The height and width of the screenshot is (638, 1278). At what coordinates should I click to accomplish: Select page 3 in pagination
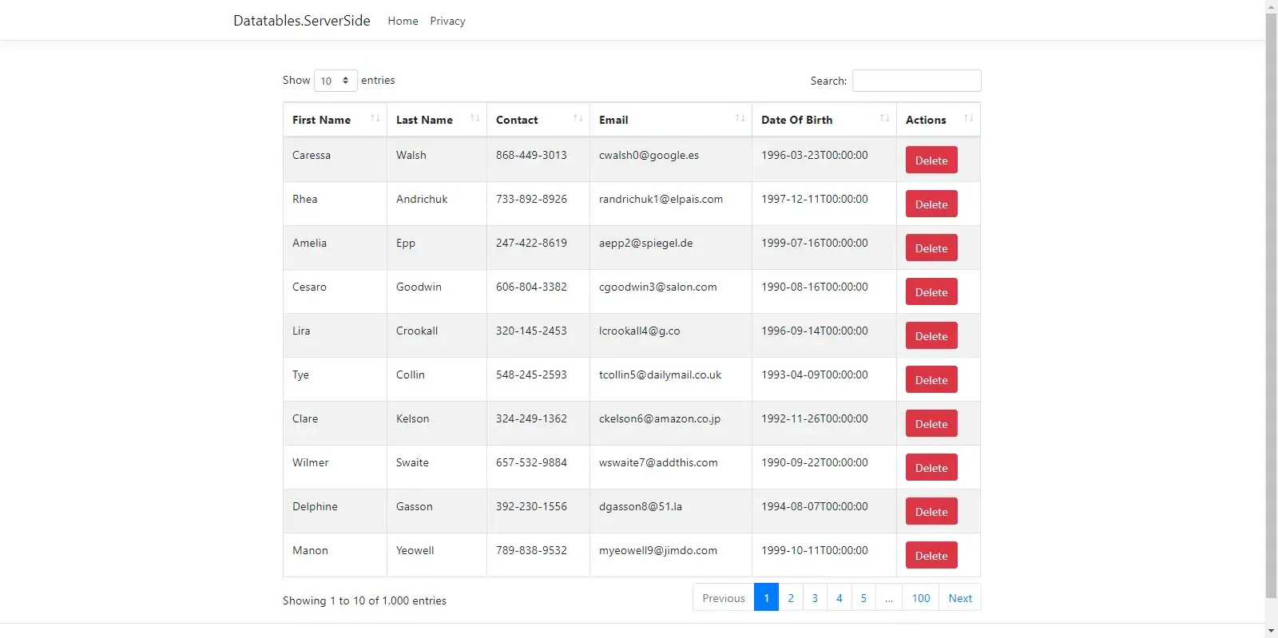tap(815, 598)
